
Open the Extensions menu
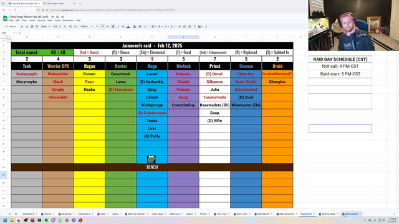tap(68, 21)
